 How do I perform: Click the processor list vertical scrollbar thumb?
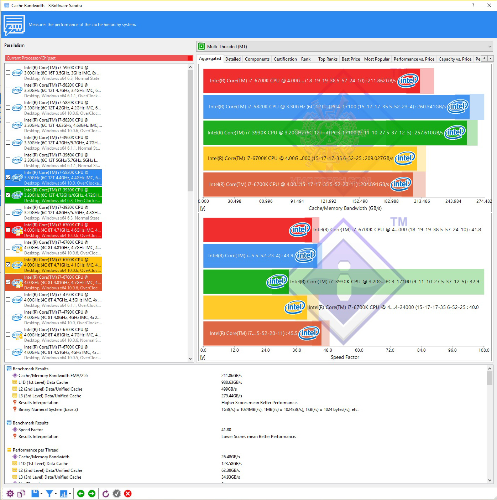(190, 131)
